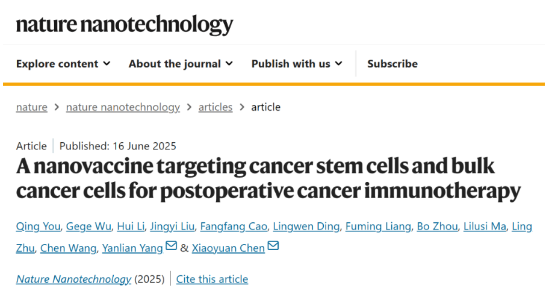Click the email icon next to Xiaoyuan Chen
This screenshot has width=549, height=294.
tap(273, 246)
